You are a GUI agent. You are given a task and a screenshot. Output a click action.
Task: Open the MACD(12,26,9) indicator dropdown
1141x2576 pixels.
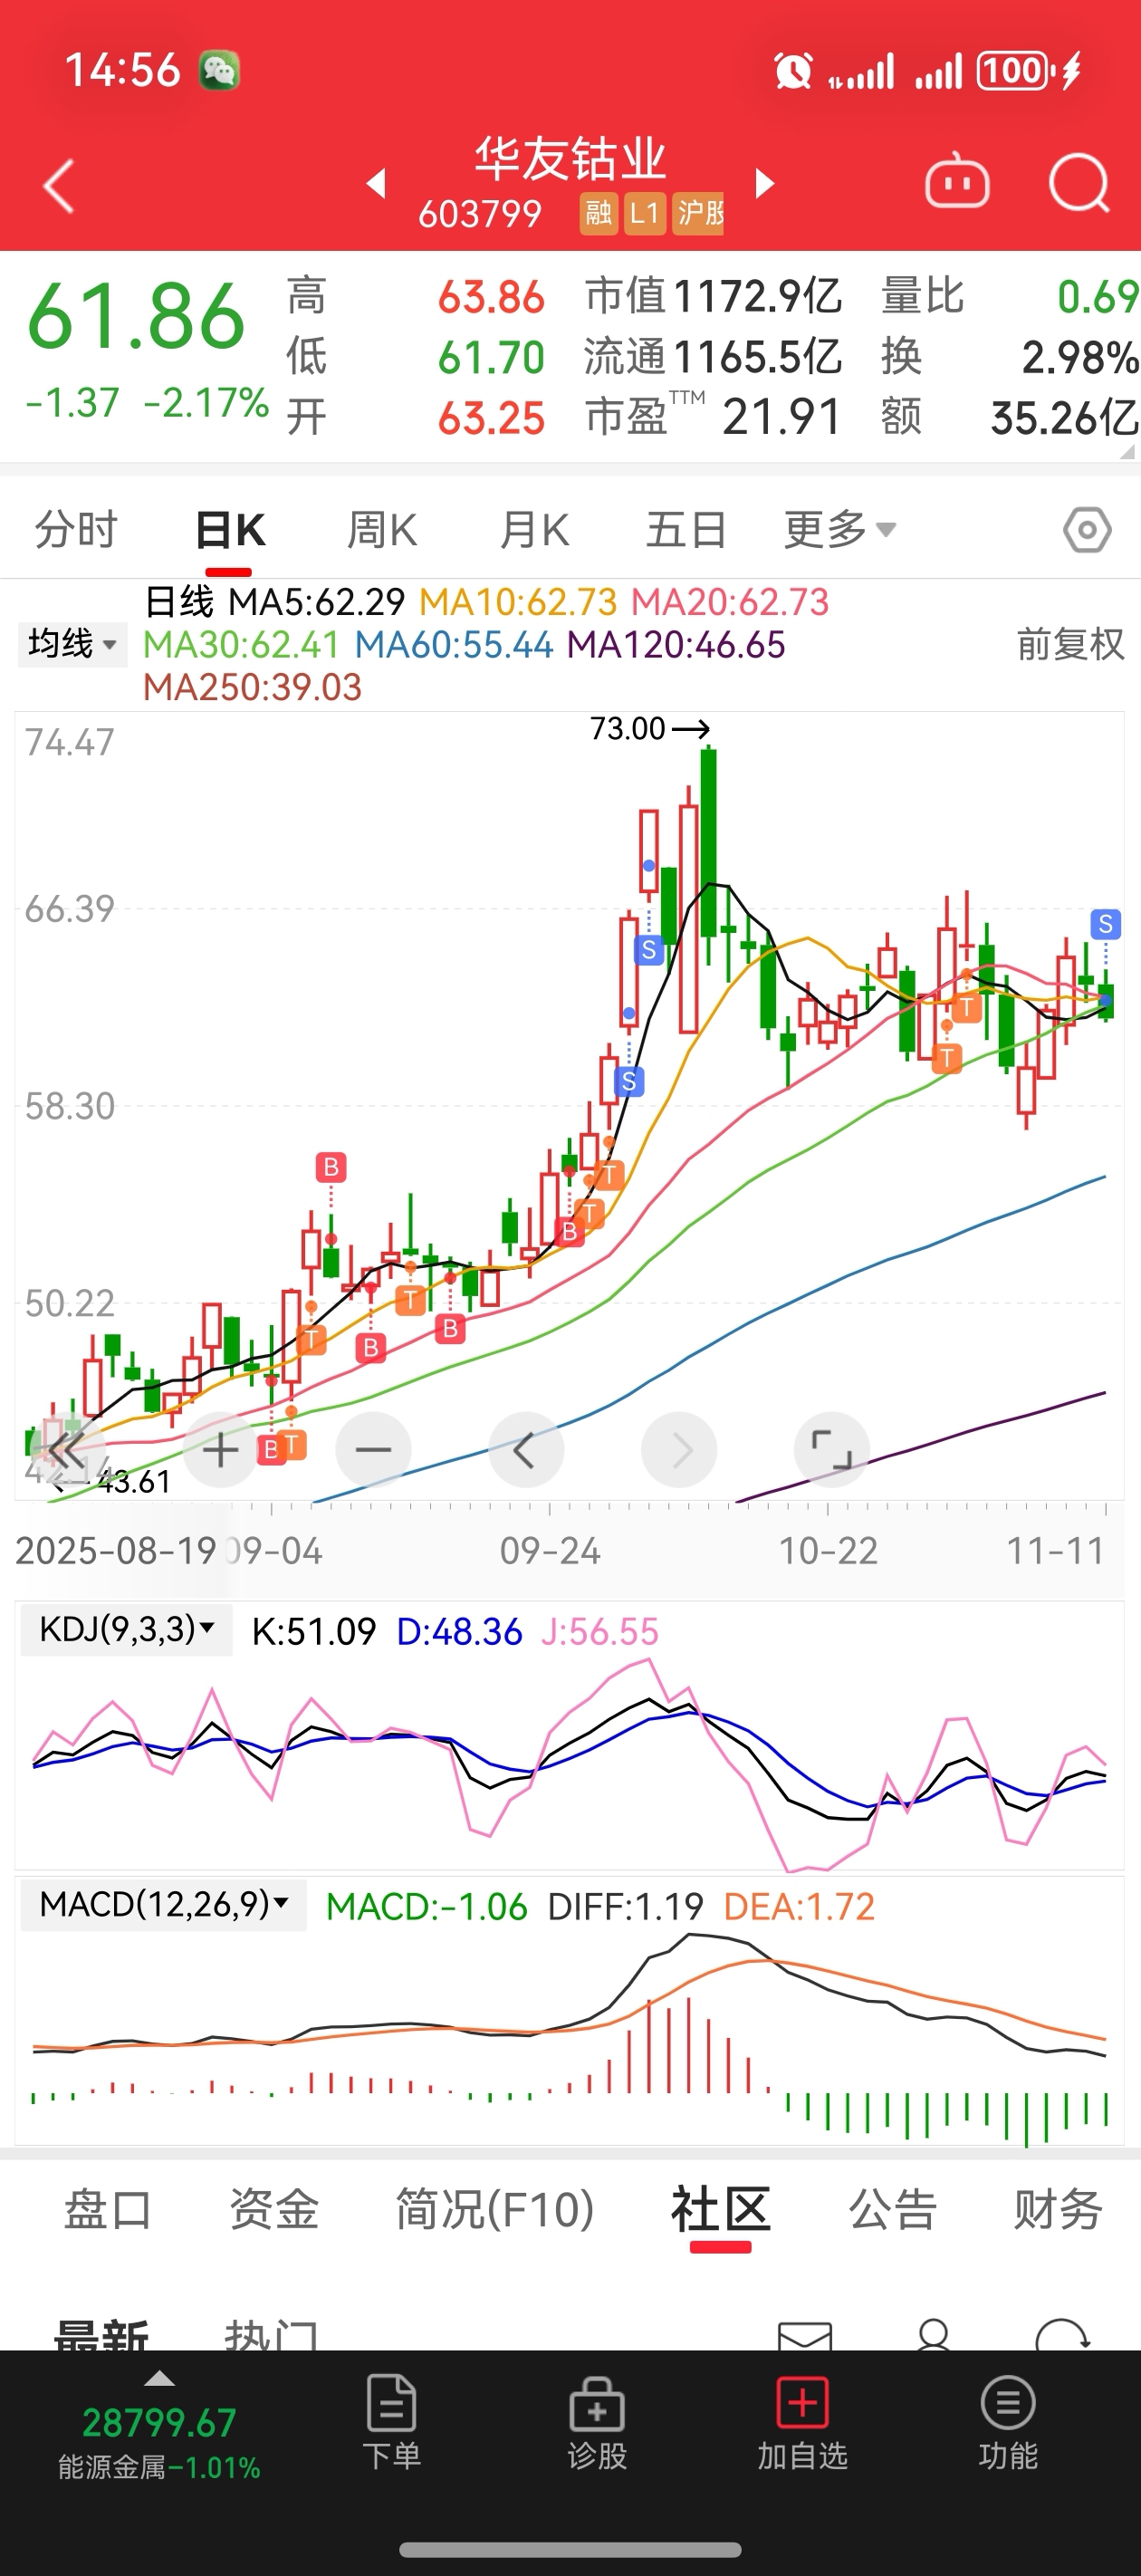click(x=164, y=1904)
